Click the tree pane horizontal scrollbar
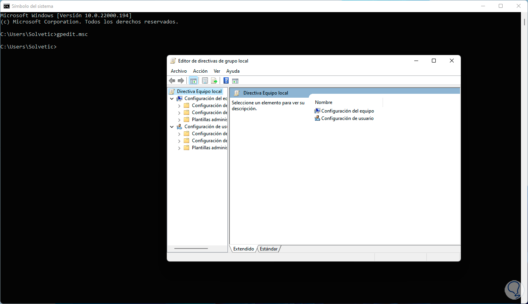Image resolution: width=528 pixels, height=304 pixels. 191,249
